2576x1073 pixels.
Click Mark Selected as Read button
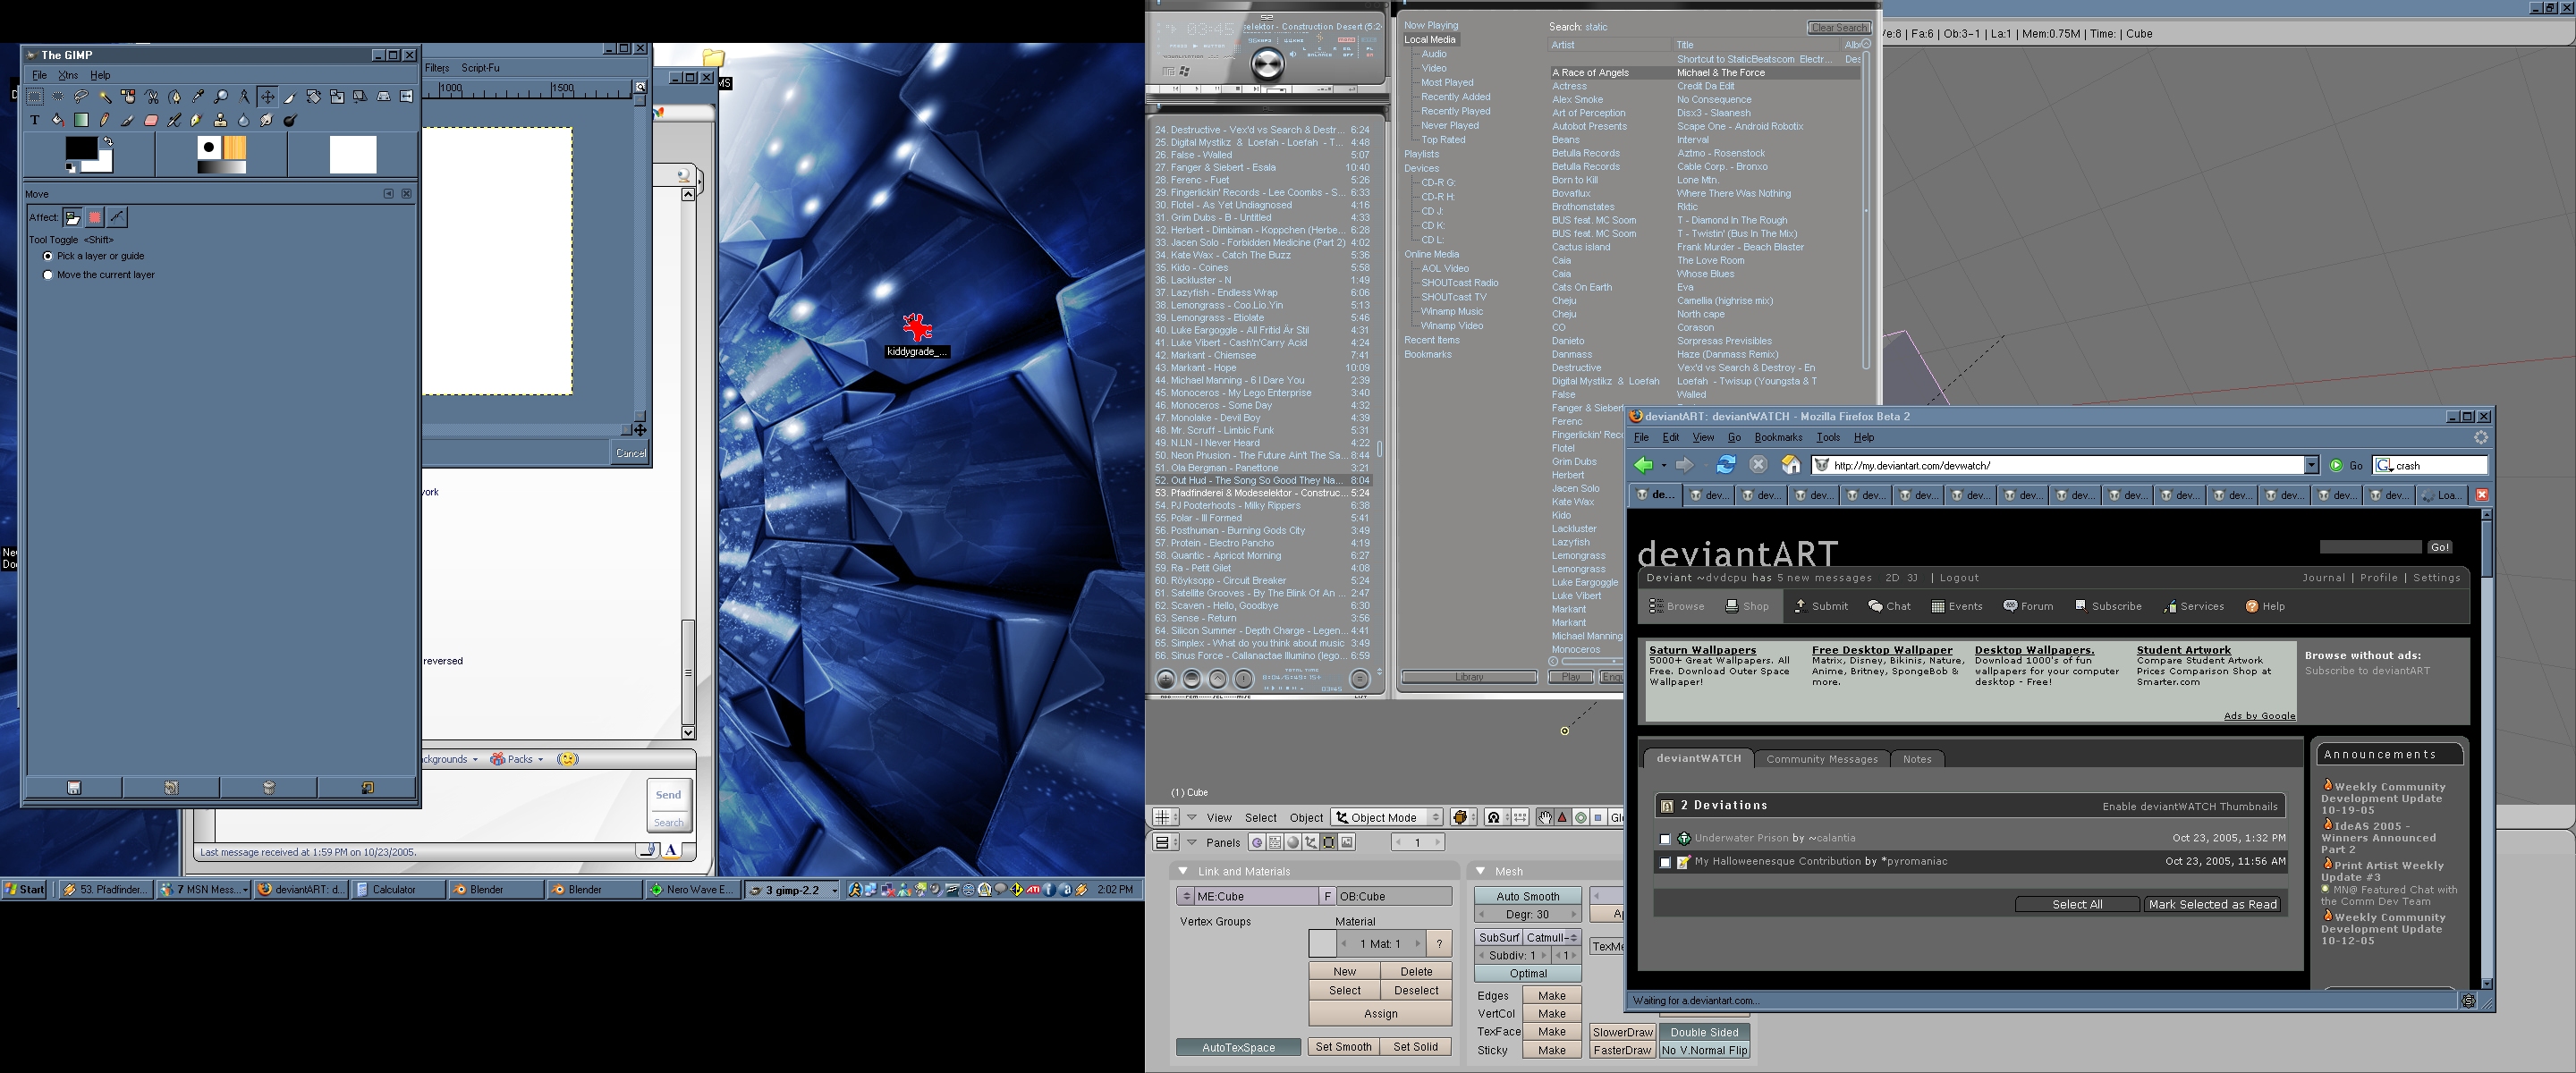pos(2213,904)
